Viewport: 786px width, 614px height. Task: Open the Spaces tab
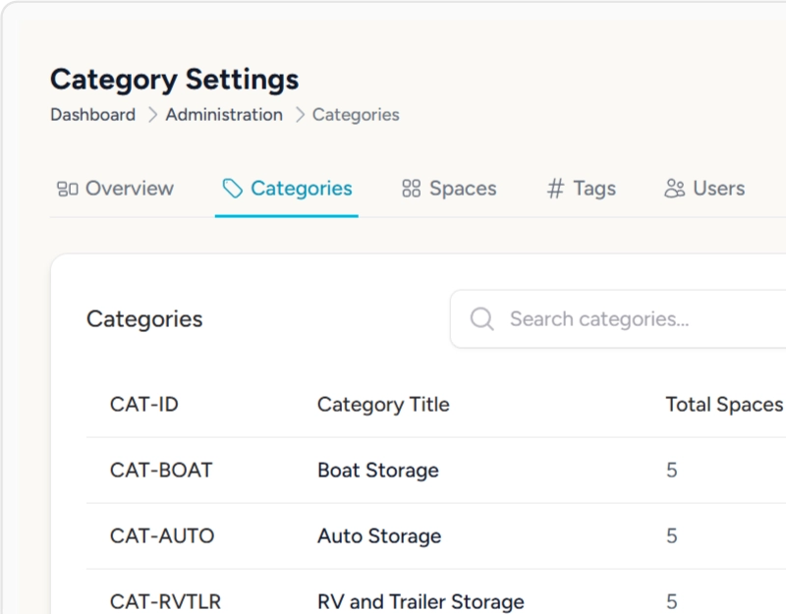point(463,189)
